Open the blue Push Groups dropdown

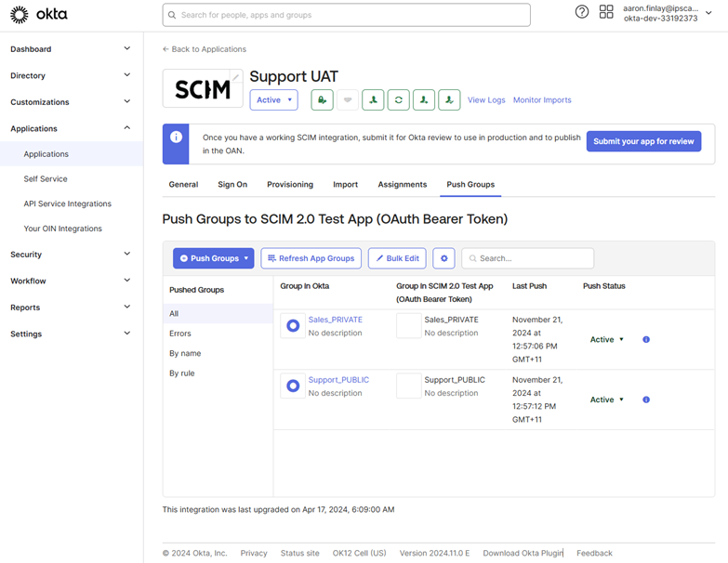213,258
